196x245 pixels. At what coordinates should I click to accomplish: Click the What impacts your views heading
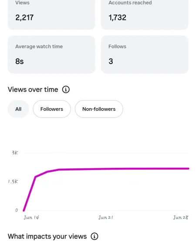(47, 236)
